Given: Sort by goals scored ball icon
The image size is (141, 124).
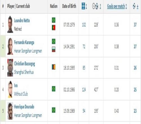Looking at the screenshot, I should (x=134, y=6).
